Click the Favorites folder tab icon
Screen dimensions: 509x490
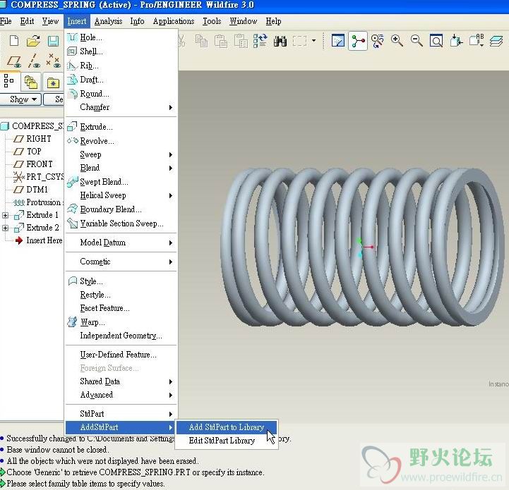(x=53, y=82)
